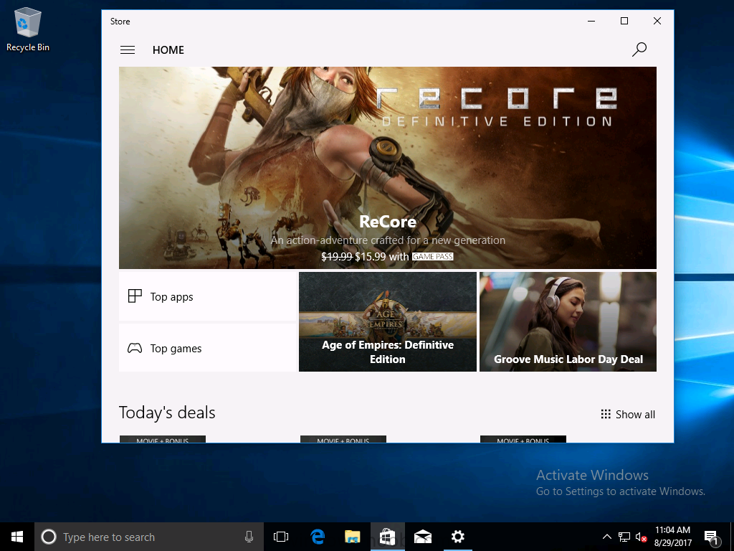Open the Age of Empires: Definitive Edition tile
The image size is (734, 551).
click(x=388, y=322)
